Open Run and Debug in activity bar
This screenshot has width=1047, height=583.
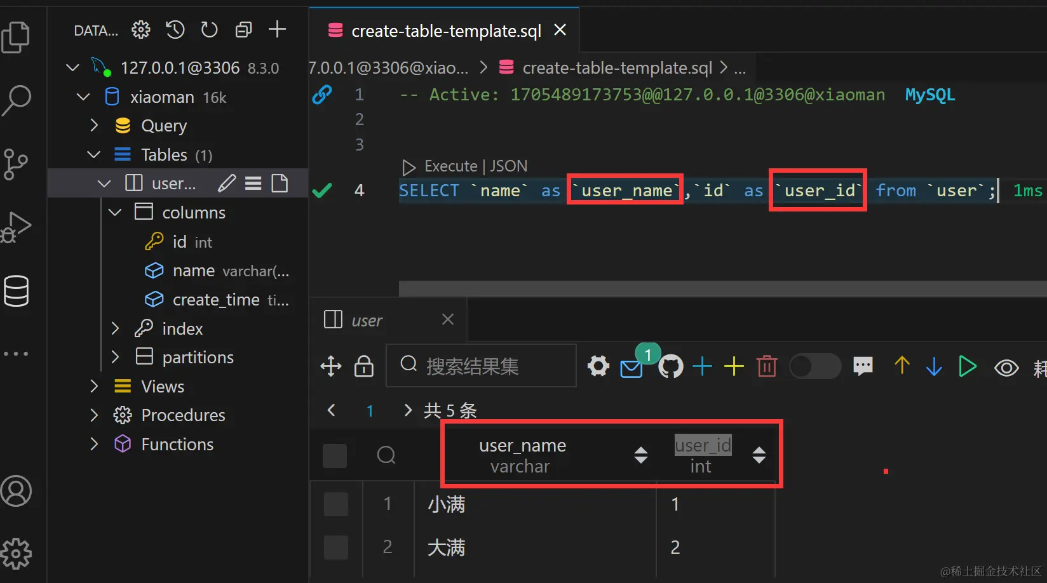(x=16, y=227)
